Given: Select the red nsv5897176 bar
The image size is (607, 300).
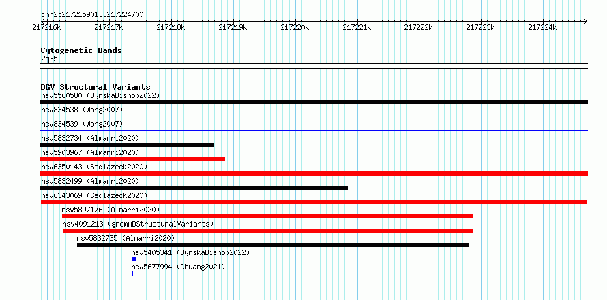Looking at the screenshot, I should tap(267, 216).
